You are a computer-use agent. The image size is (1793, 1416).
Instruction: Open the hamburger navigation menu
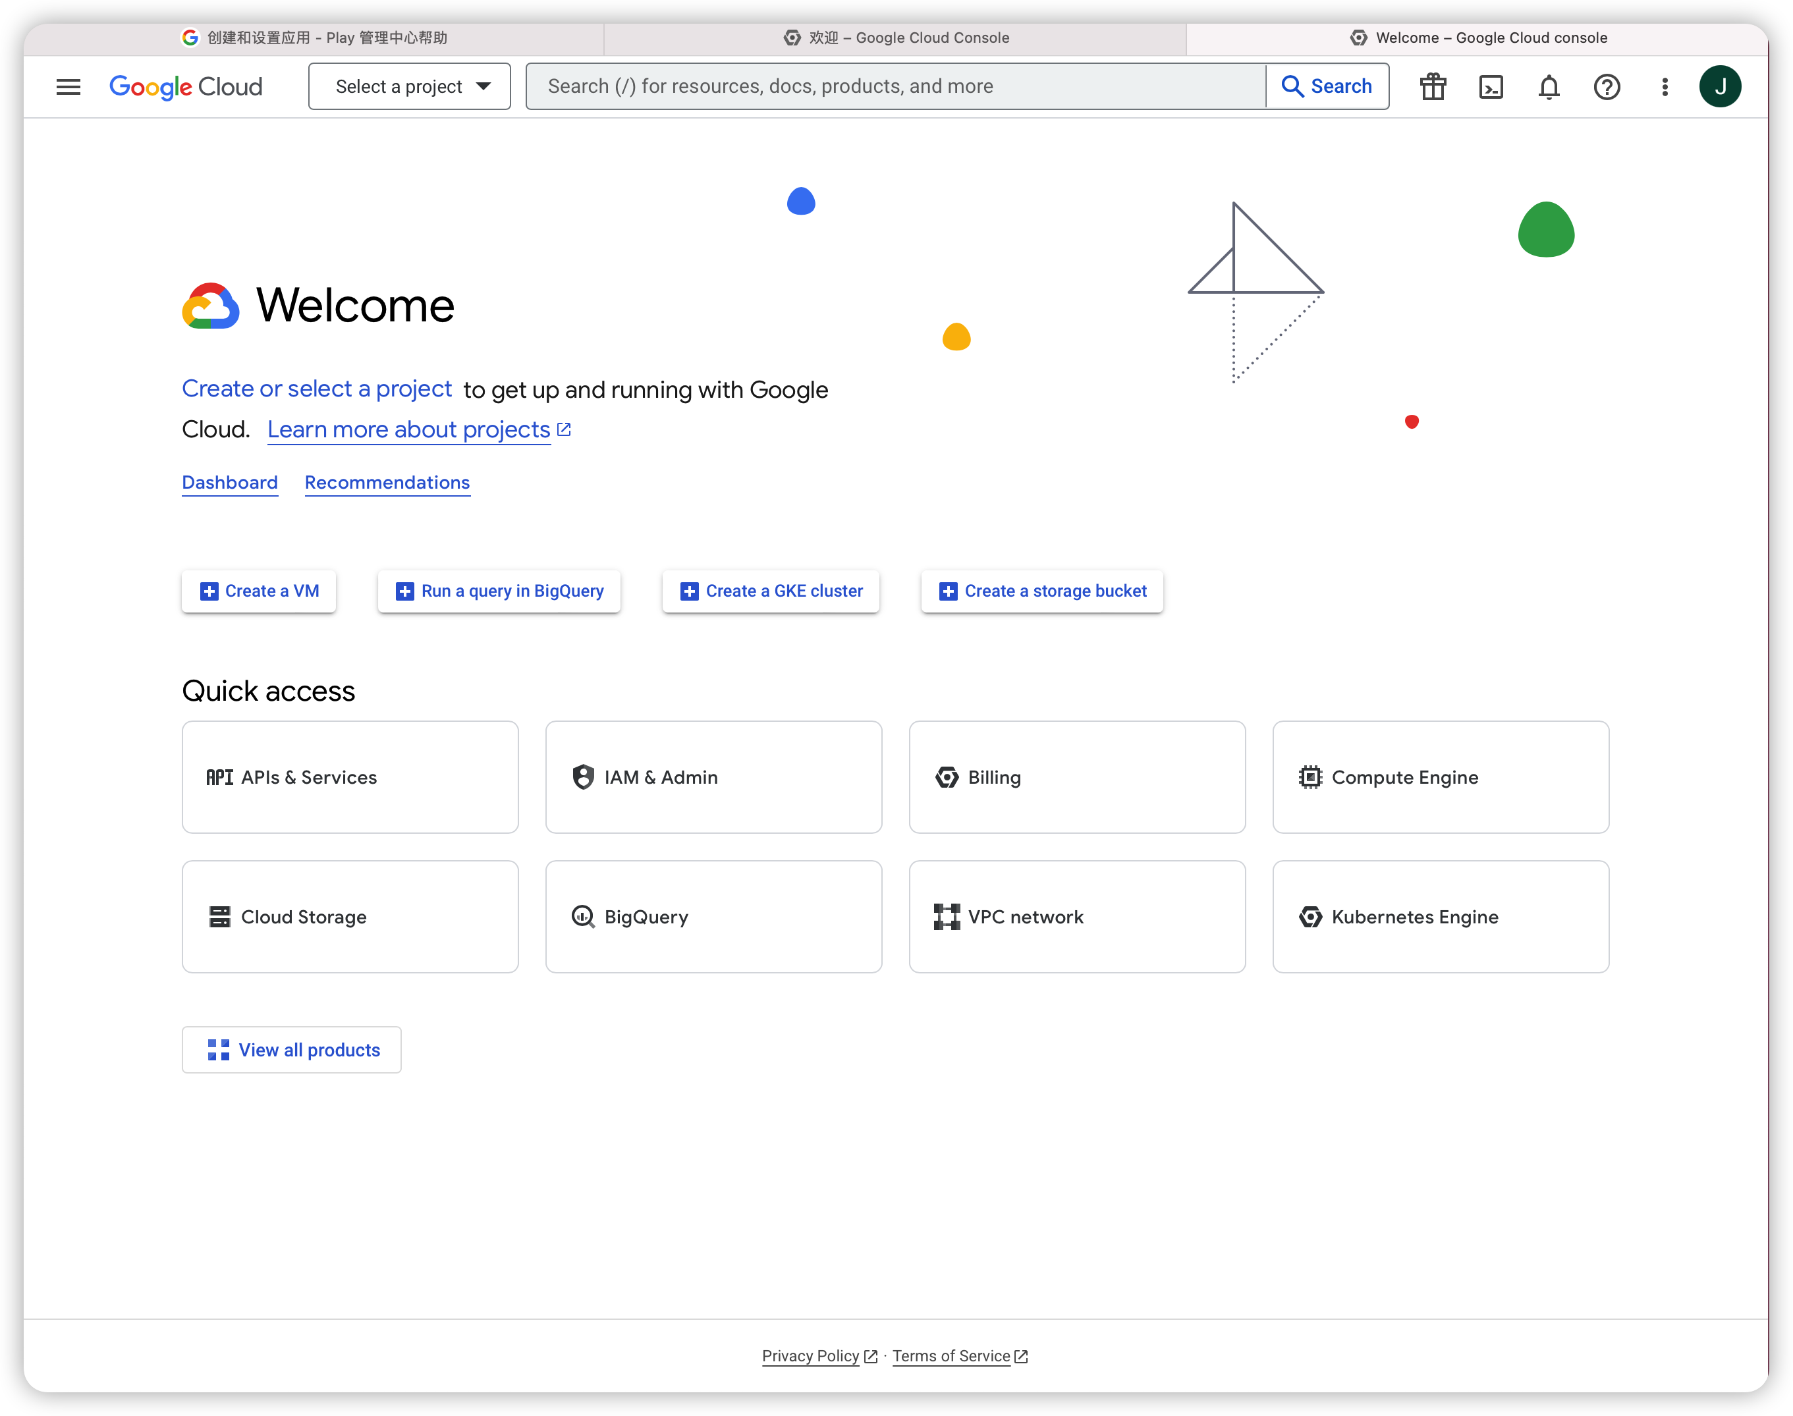(x=68, y=86)
